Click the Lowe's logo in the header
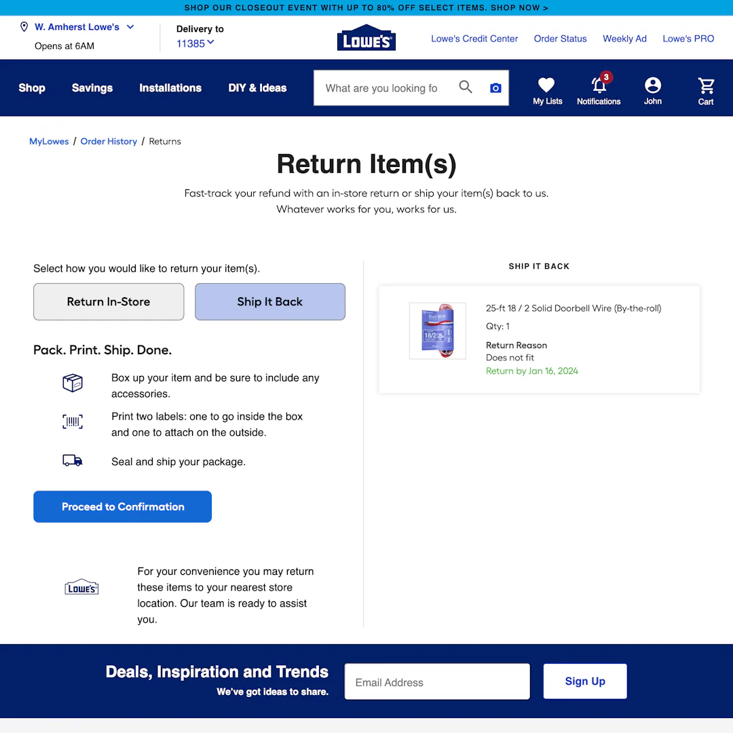This screenshot has width=733, height=733. tap(366, 37)
